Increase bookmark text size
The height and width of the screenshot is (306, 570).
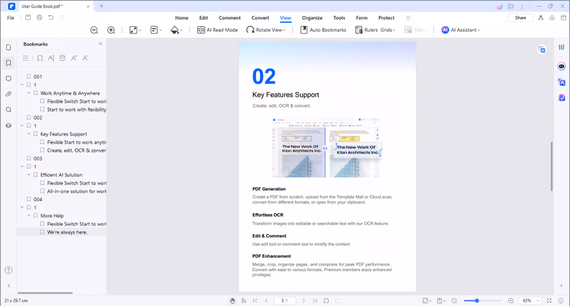click(x=74, y=58)
